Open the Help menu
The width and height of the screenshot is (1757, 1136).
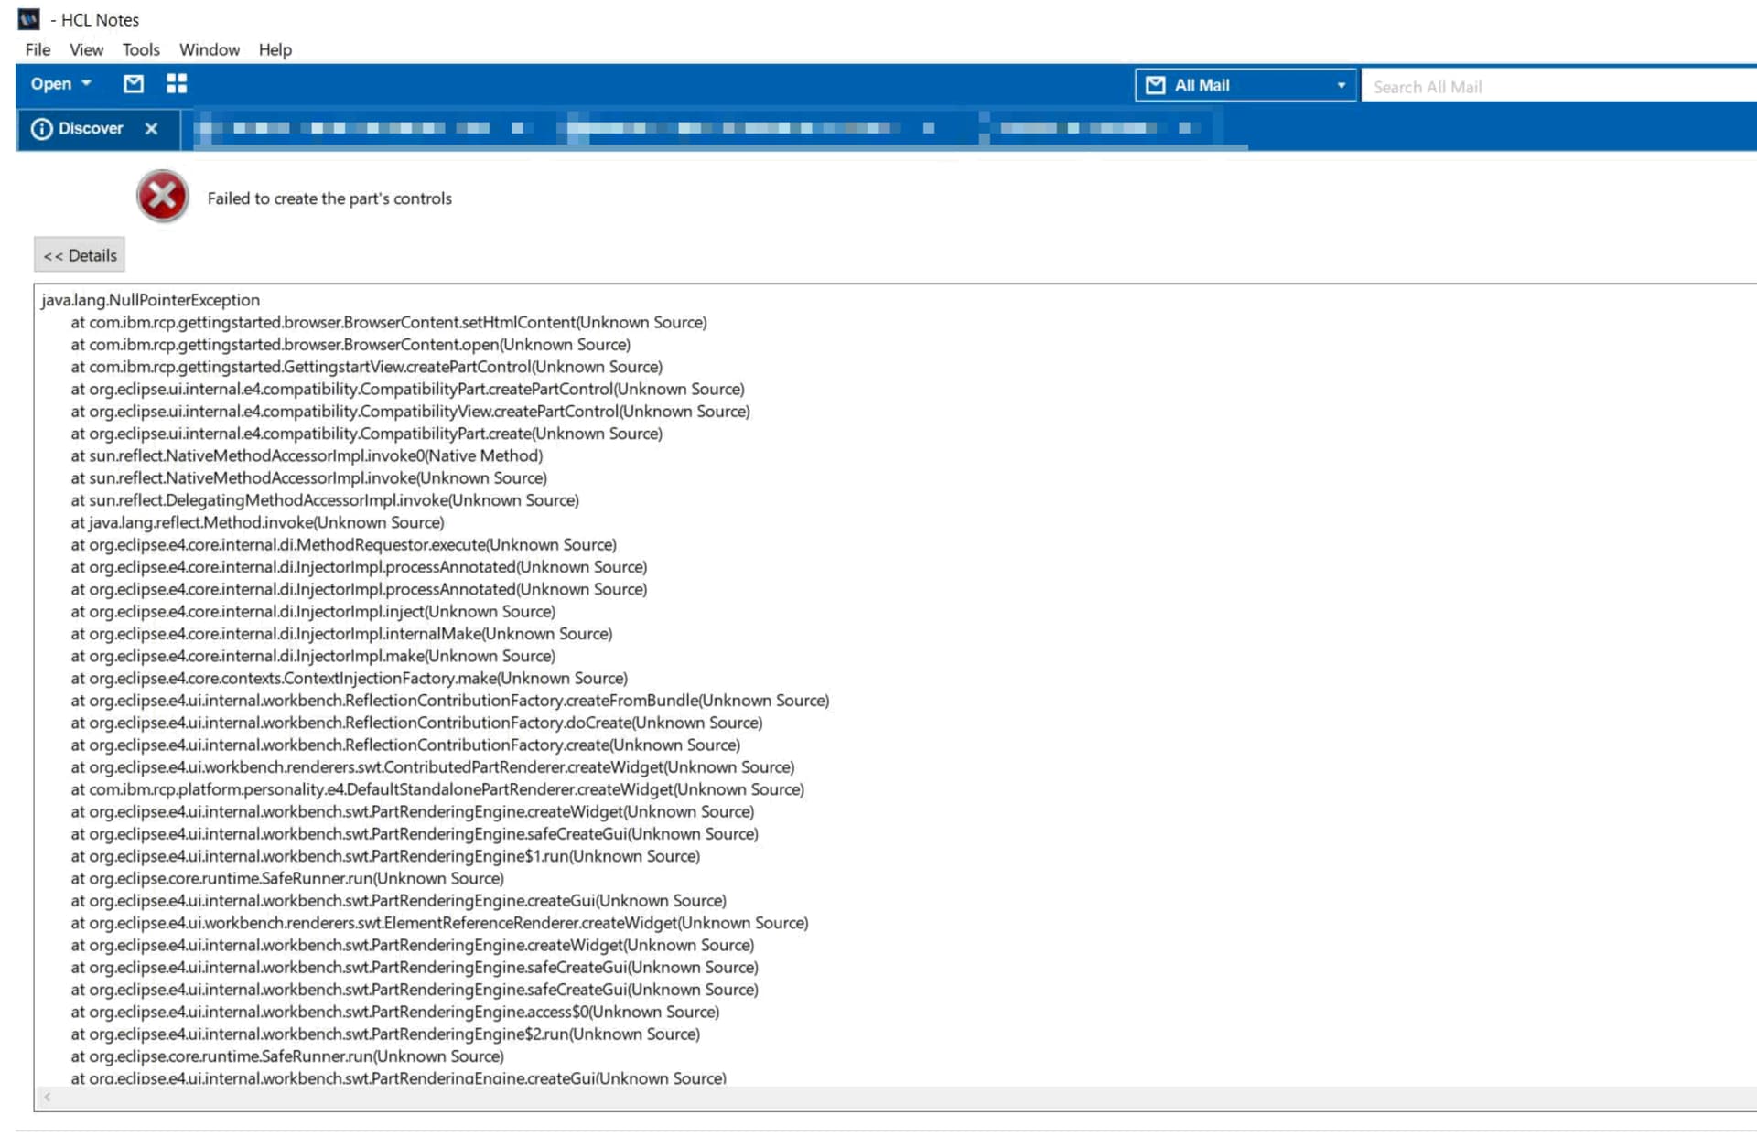tap(275, 49)
